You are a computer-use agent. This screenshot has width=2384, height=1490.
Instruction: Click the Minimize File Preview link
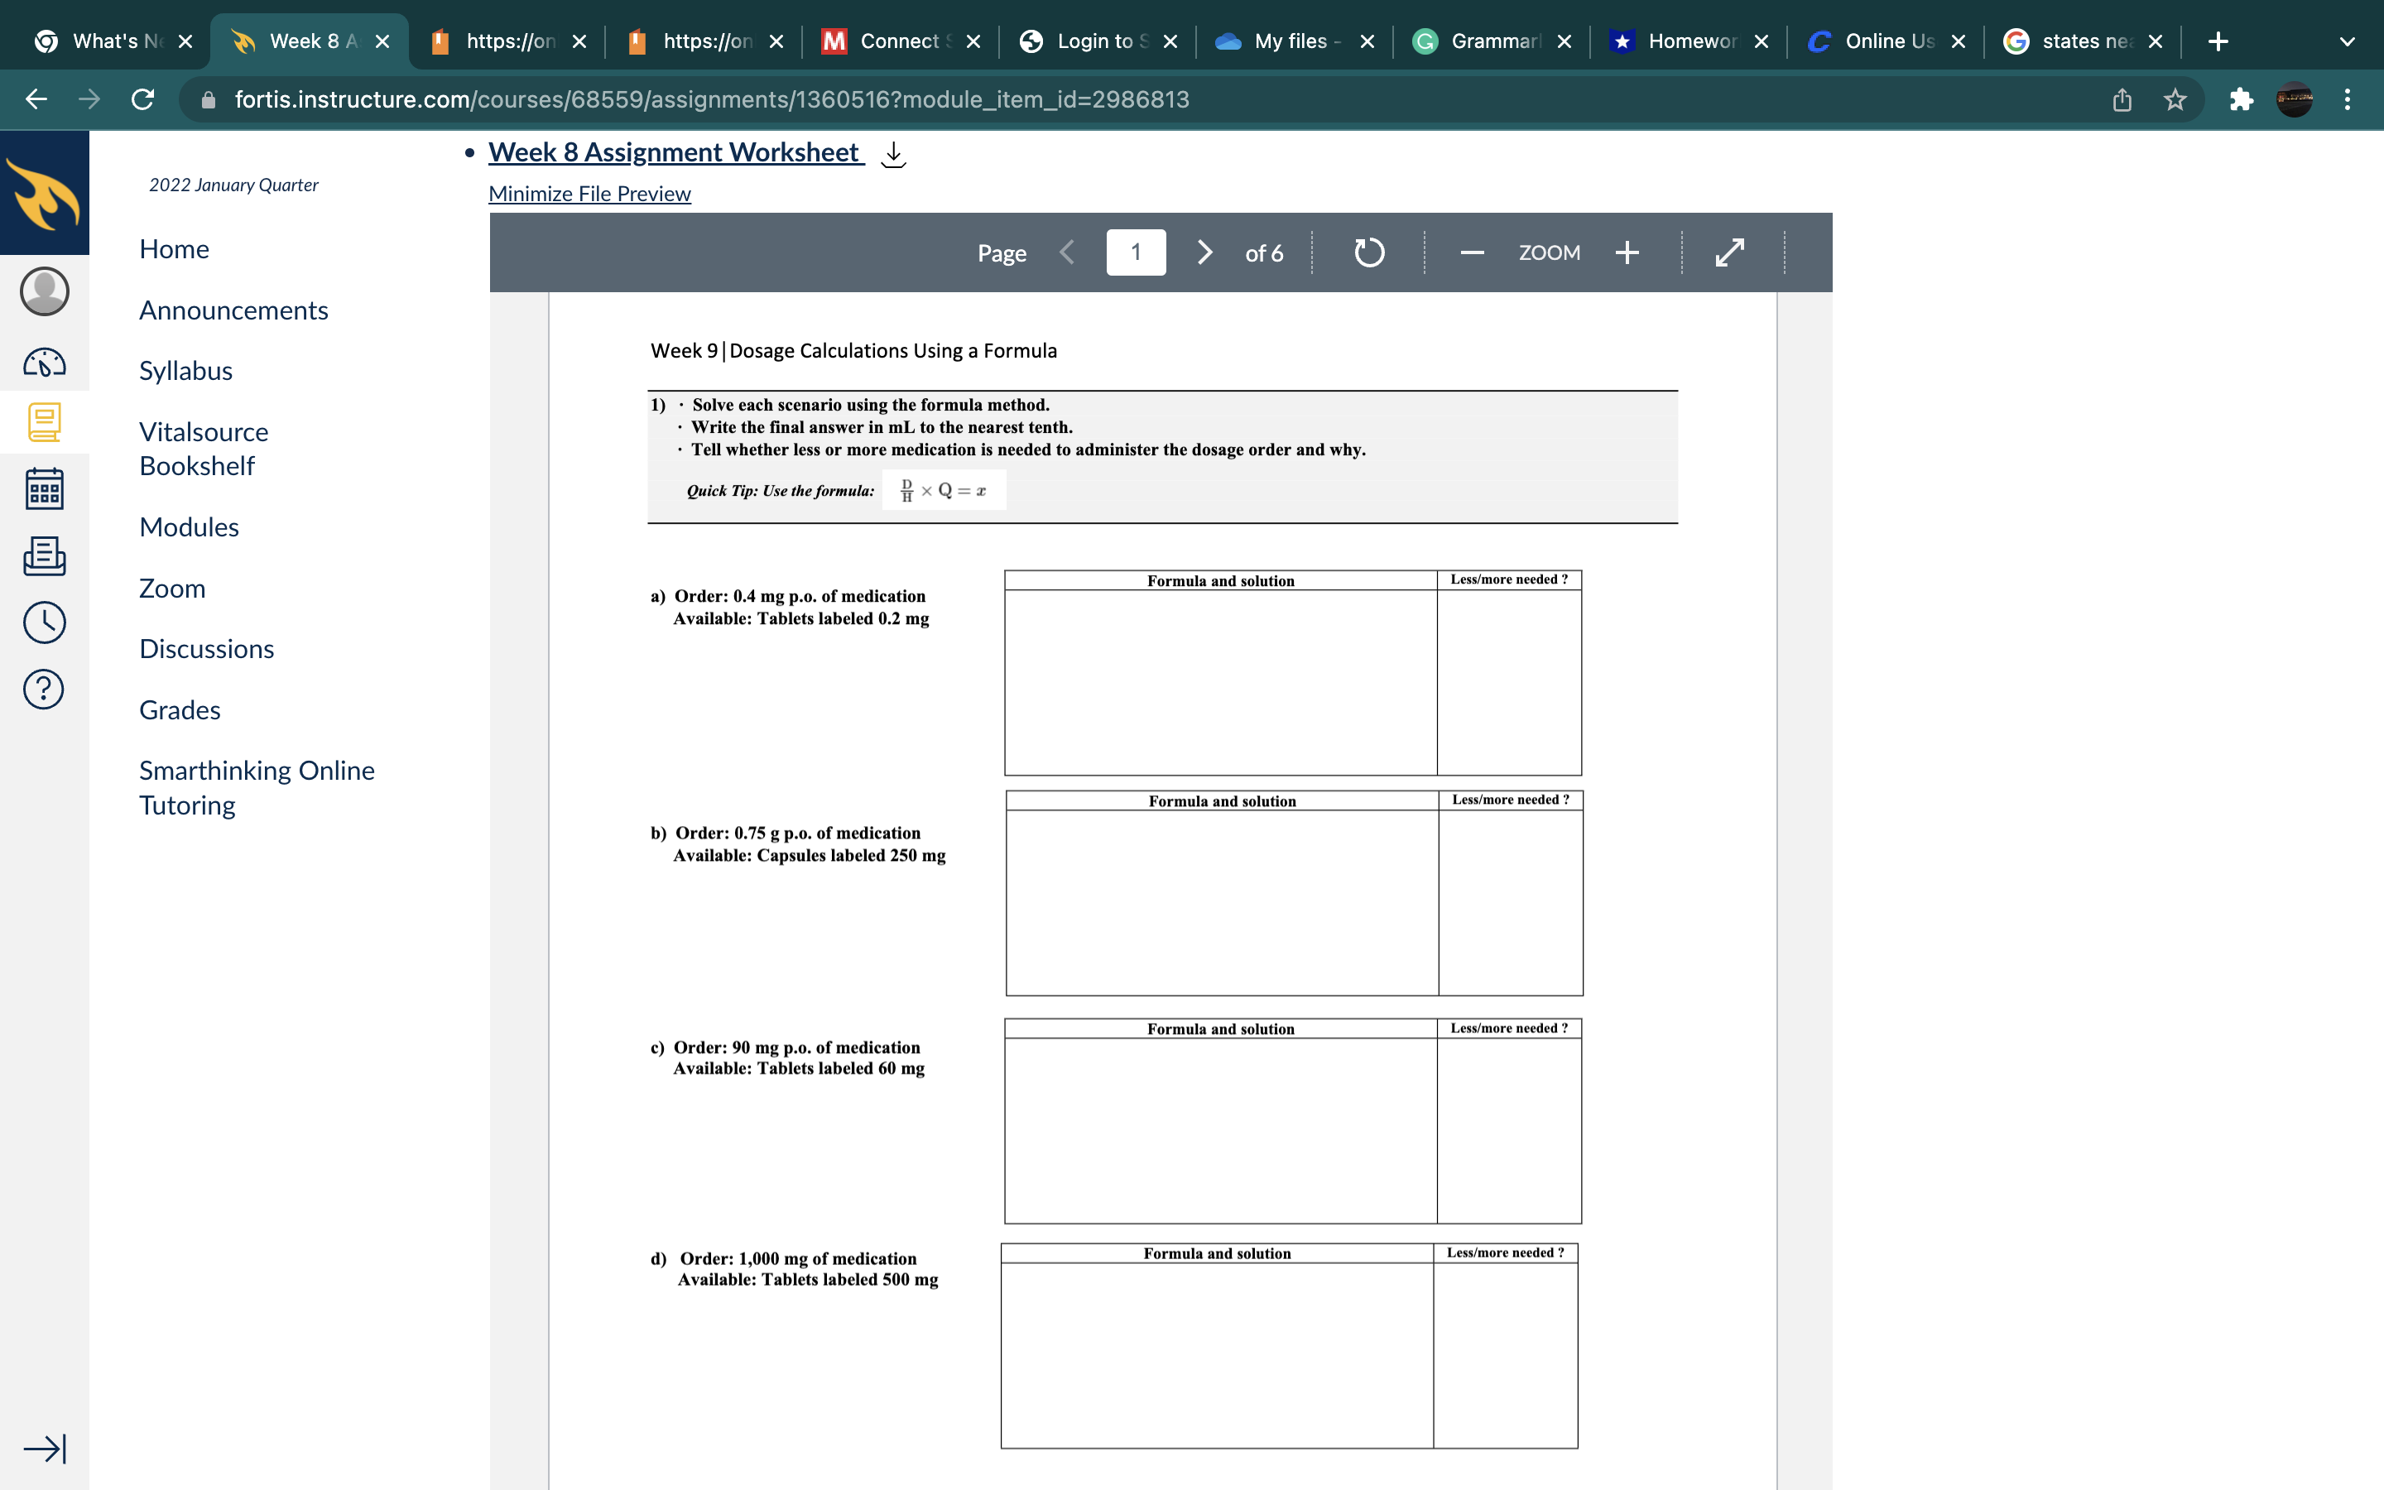589,195
